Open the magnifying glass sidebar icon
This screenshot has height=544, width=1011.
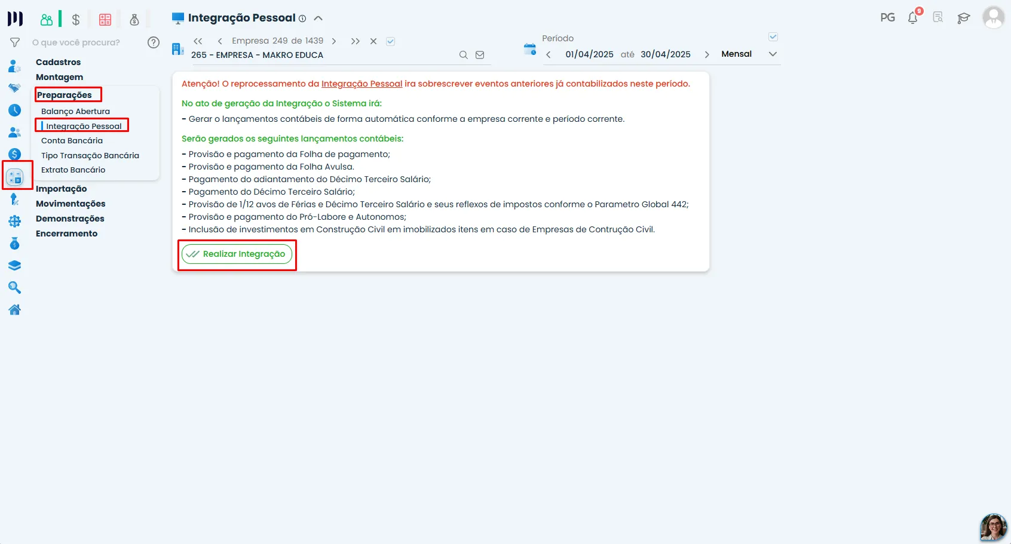[15, 288]
